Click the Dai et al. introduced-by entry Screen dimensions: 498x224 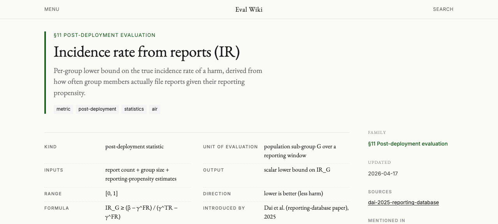tap(306, 212)
